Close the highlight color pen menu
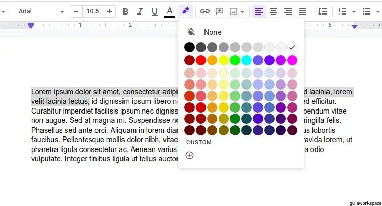 pos(185,11)
